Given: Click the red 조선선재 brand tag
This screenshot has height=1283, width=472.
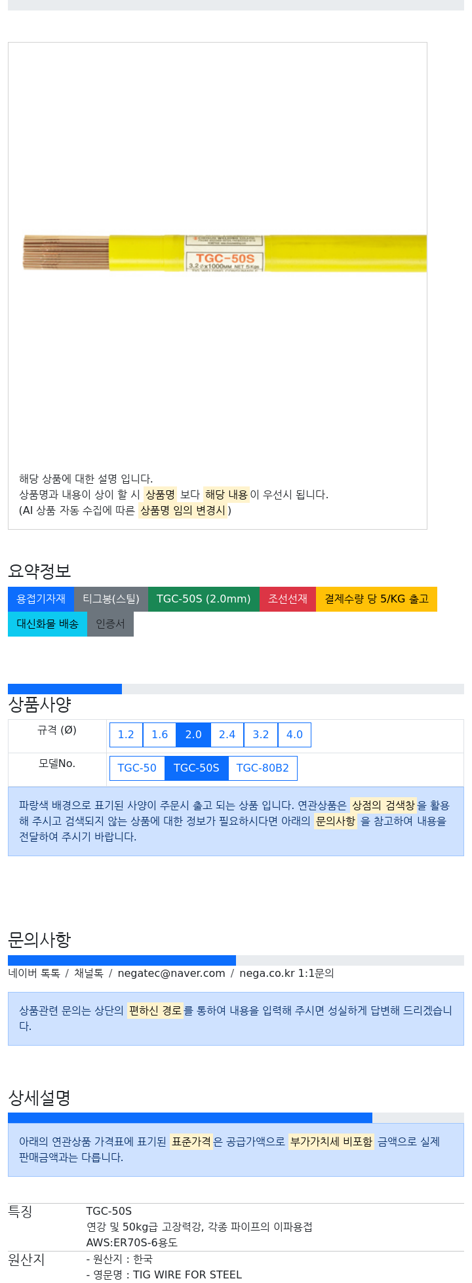Looking at the screenshot, I should point(287,599).
